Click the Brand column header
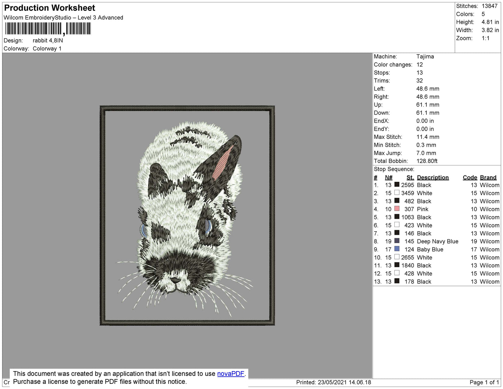Image resolution: width=503 pixels, height=389 pixels. pyautogui.click(x=488, y=177)
